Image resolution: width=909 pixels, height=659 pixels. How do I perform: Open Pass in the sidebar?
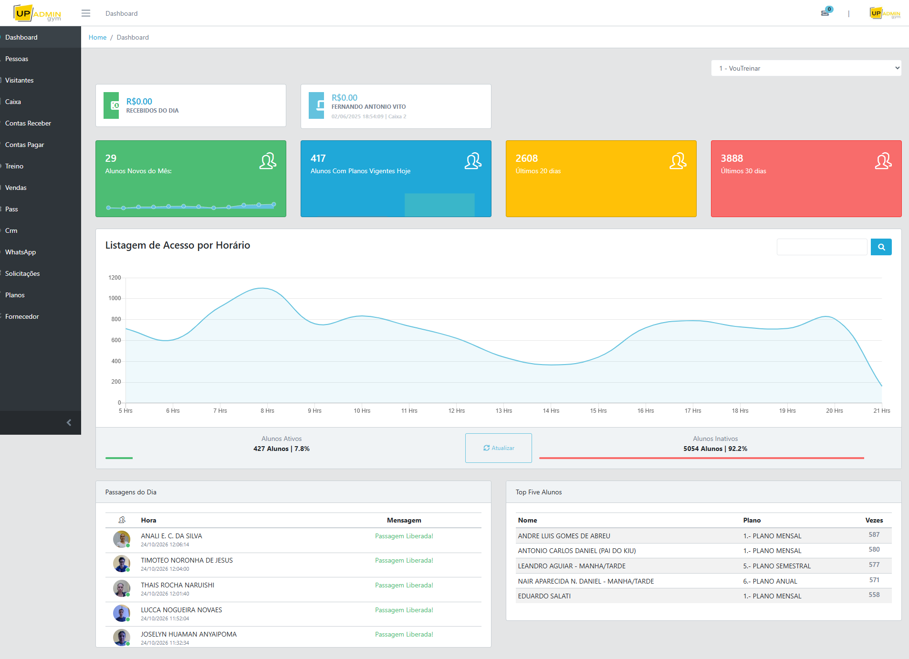[41, 209]
